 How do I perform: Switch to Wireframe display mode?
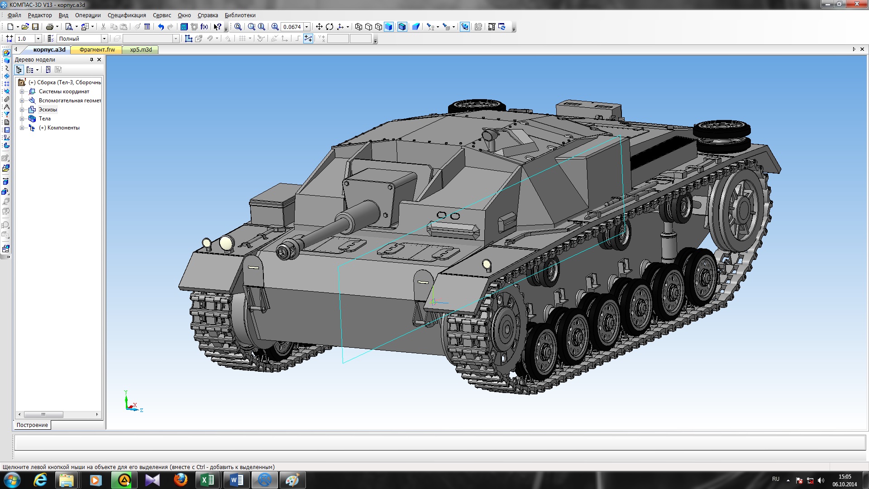point(359,27)
